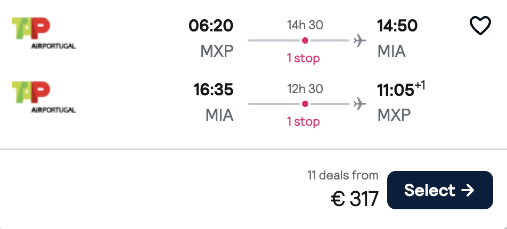Click the airplane icon on the return route
Image resolution: width=507 pixels, height=229 pixels.
(x=360, y=103)
